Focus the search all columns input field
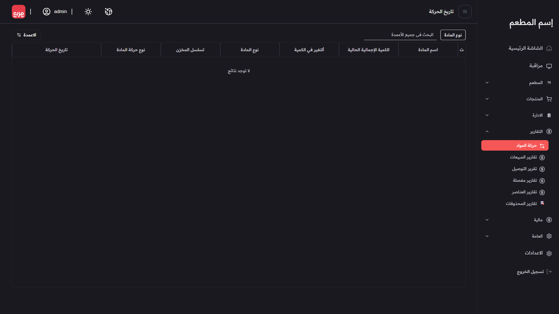The height and width of the screenshot is (314, 559). [400, 35]
